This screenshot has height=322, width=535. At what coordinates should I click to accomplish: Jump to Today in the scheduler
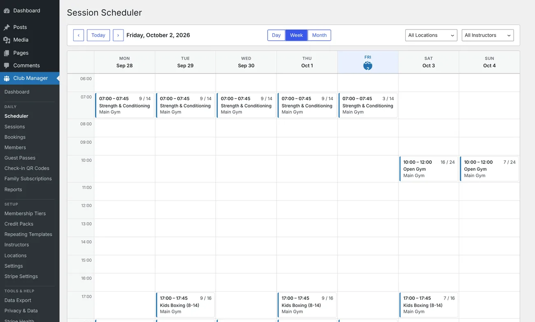click(x=98, y=35)
